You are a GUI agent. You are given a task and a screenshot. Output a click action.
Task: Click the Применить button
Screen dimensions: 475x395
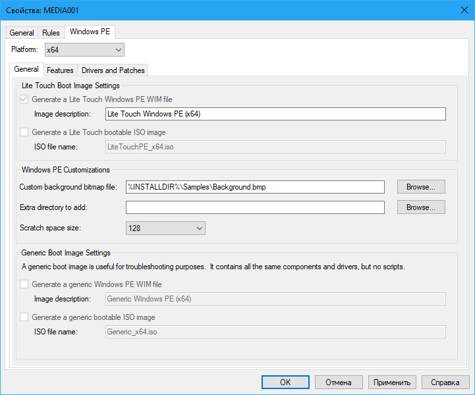[x=391, y=382]
